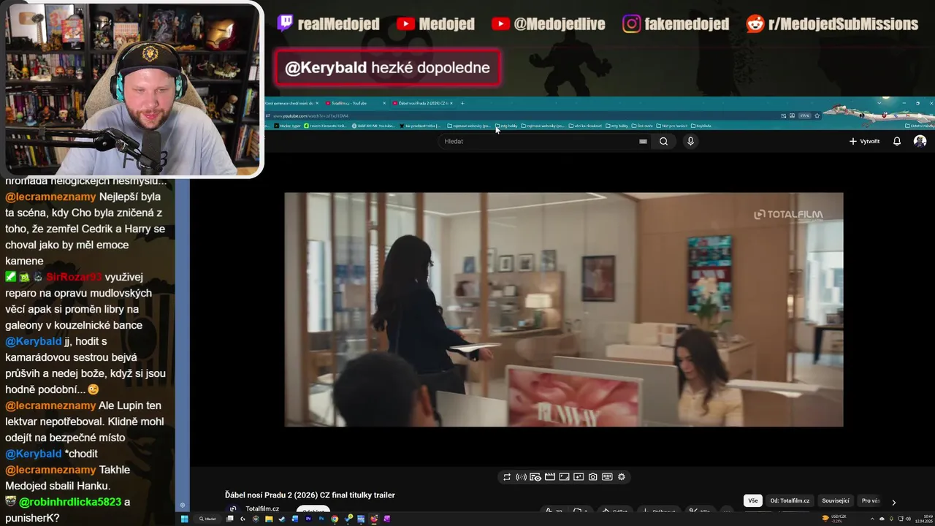Toggle cinema mode film-strip icon below player
935x526 pixels.
(550, 477)
